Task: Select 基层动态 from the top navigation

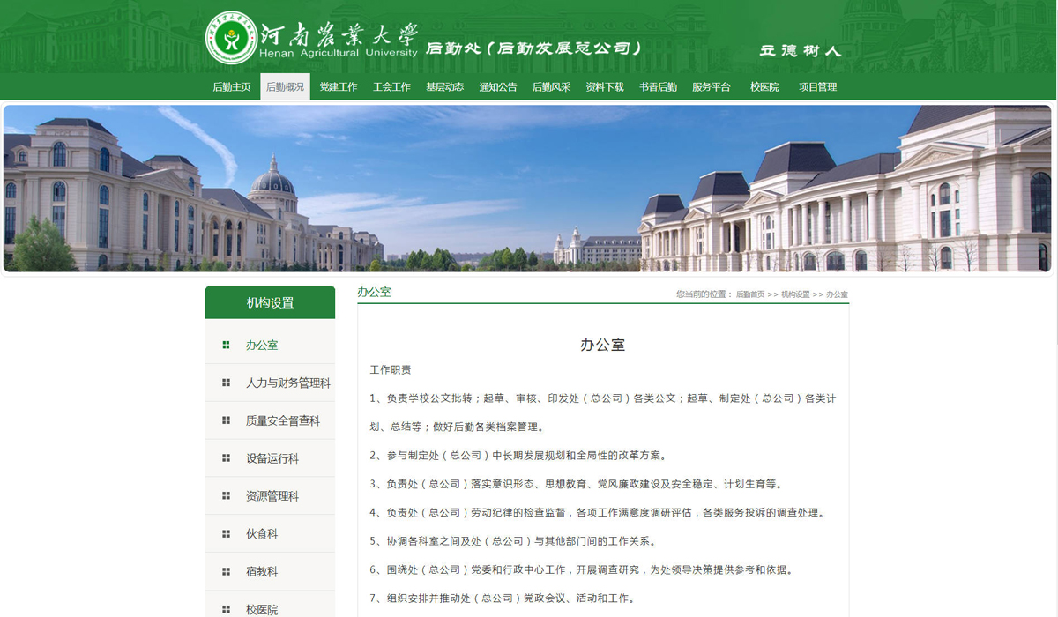Action: [x=444, y=87]
